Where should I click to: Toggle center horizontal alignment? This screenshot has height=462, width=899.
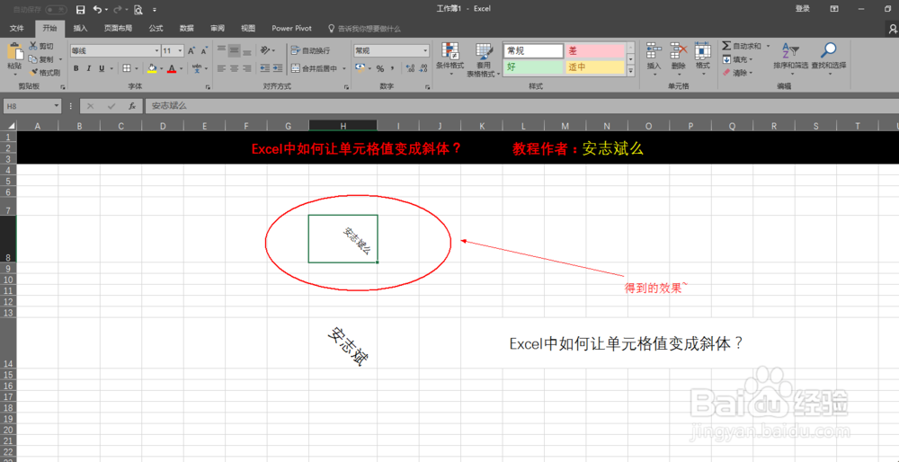click(234, 68)
